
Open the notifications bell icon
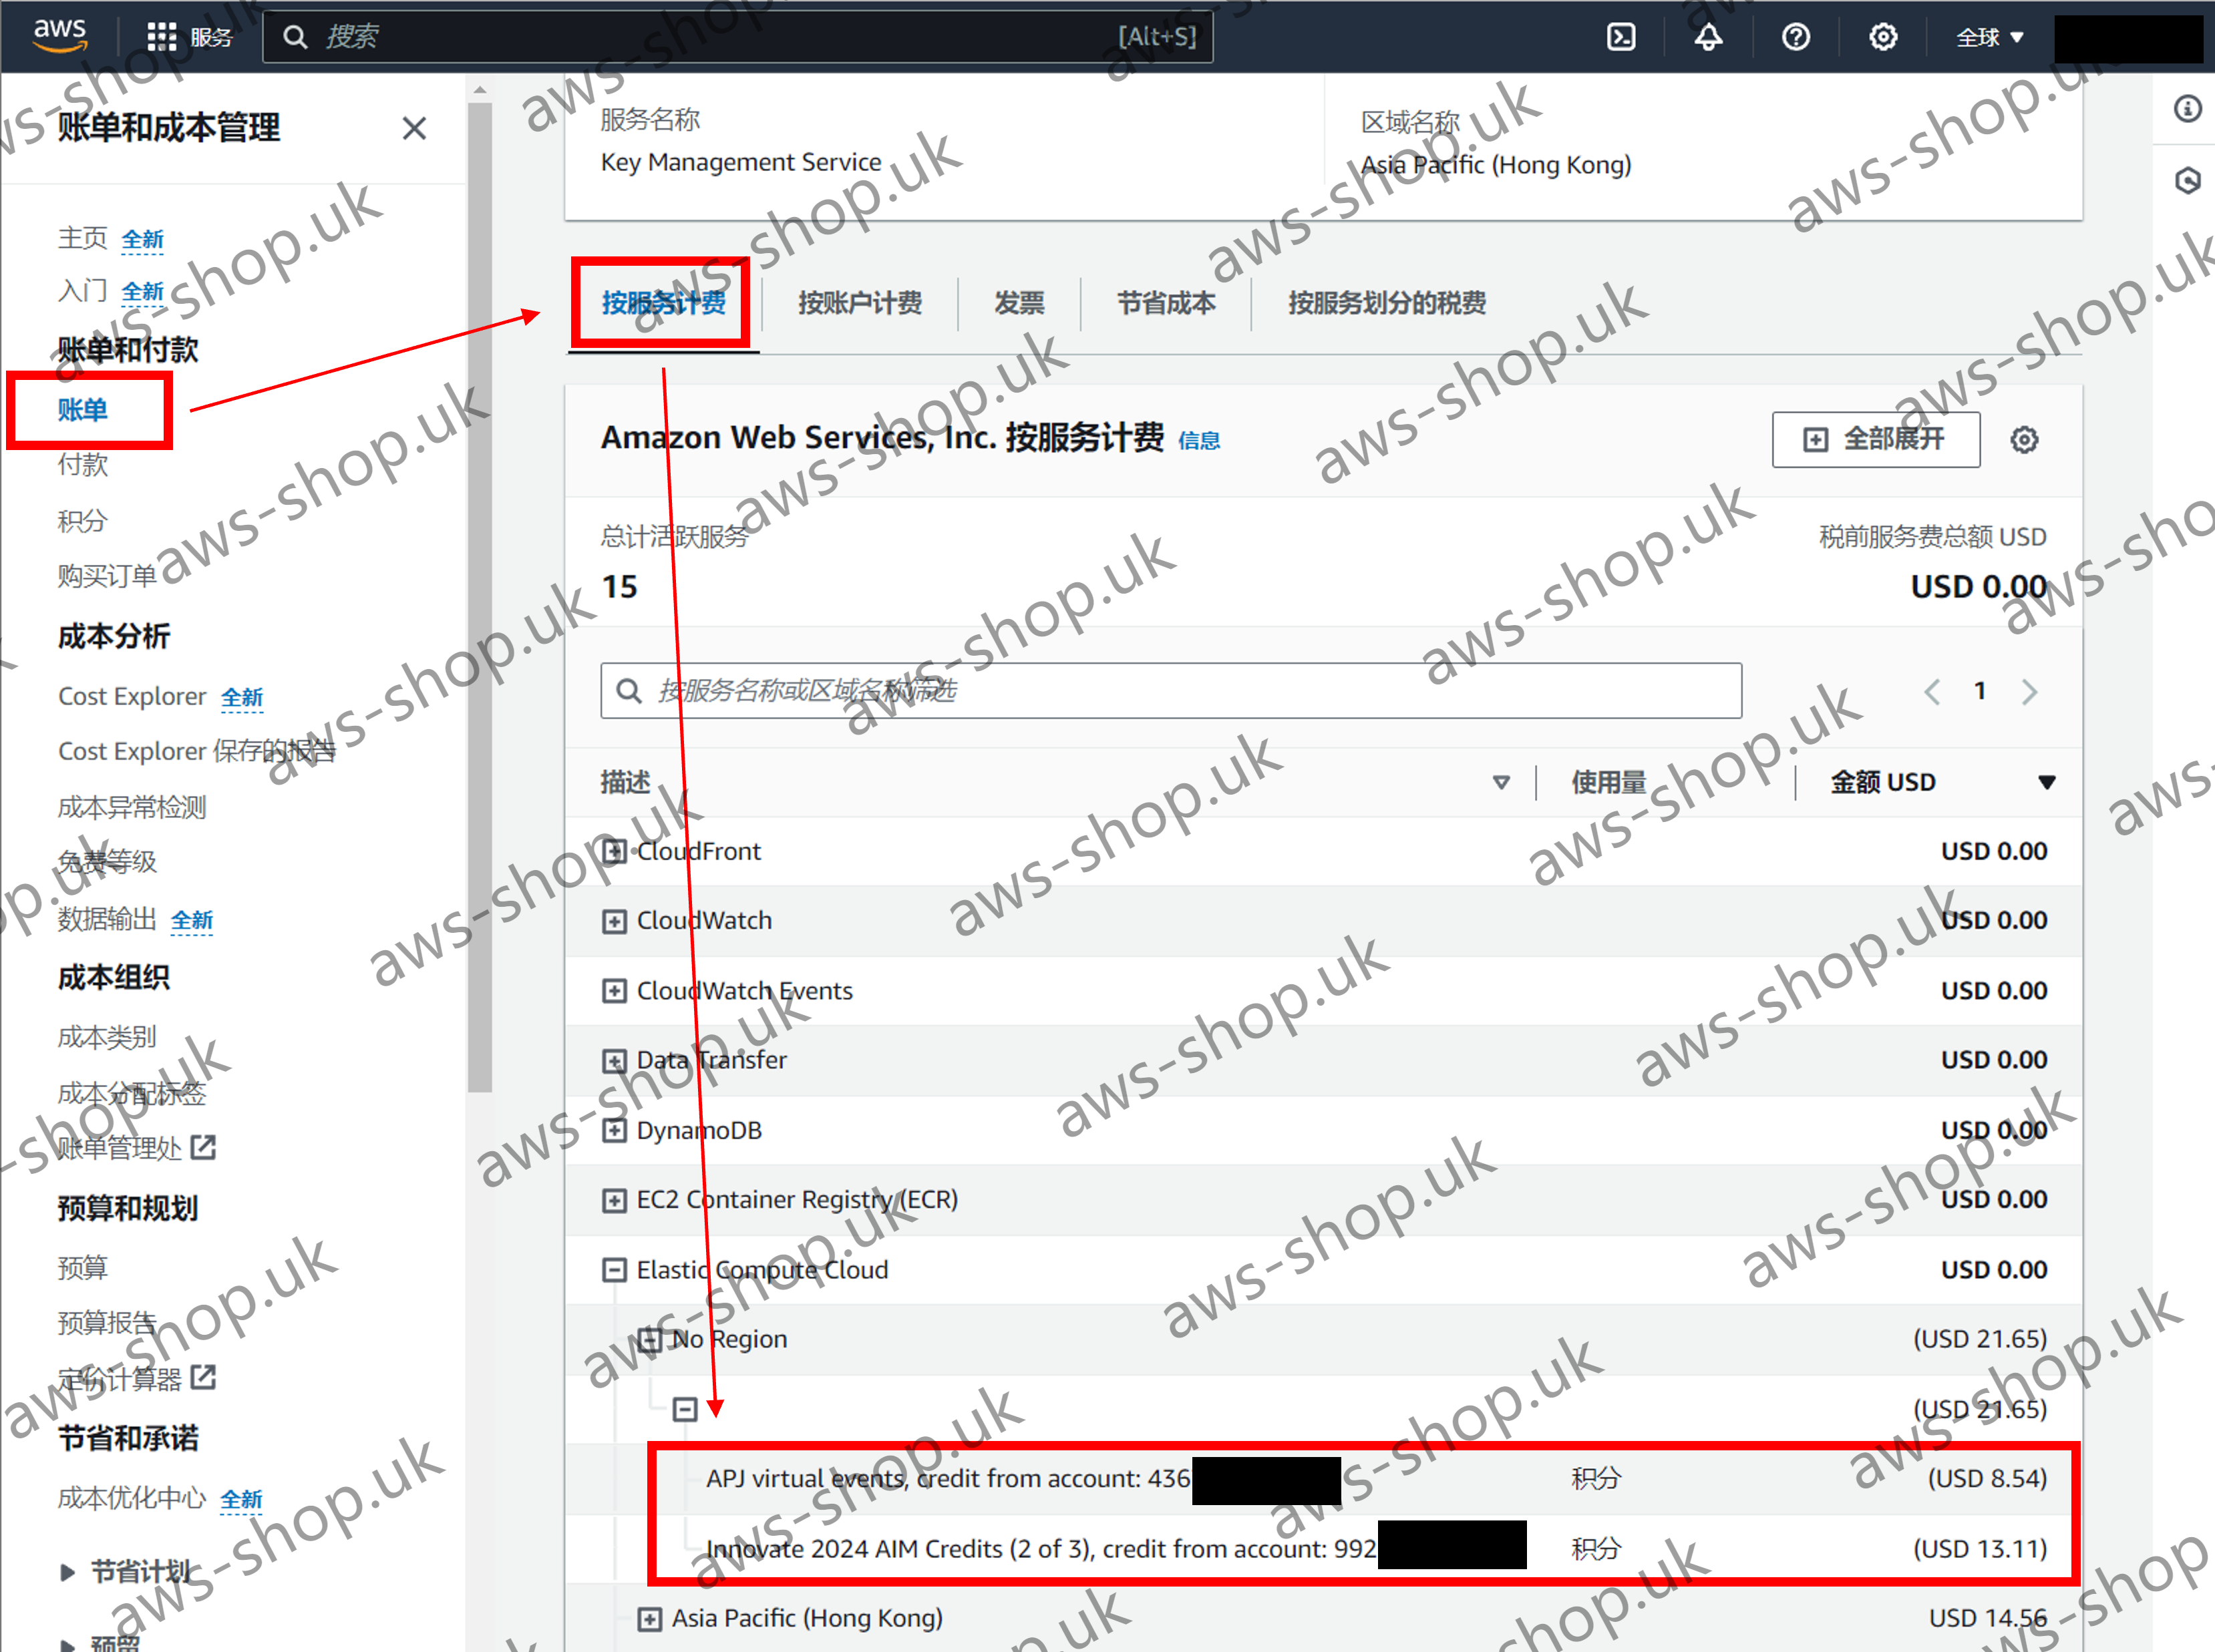pyautogui.click(x=1708, y=37)
